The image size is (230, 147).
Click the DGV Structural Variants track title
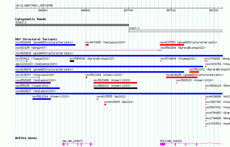tap(36, 39)
